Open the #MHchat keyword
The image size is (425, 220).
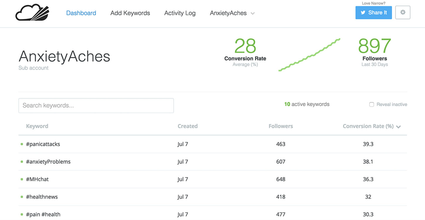tap(37, 179)
